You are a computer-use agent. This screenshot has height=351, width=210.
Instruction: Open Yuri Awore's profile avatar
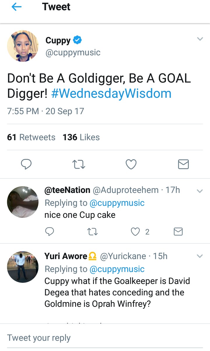coord(23,267)
